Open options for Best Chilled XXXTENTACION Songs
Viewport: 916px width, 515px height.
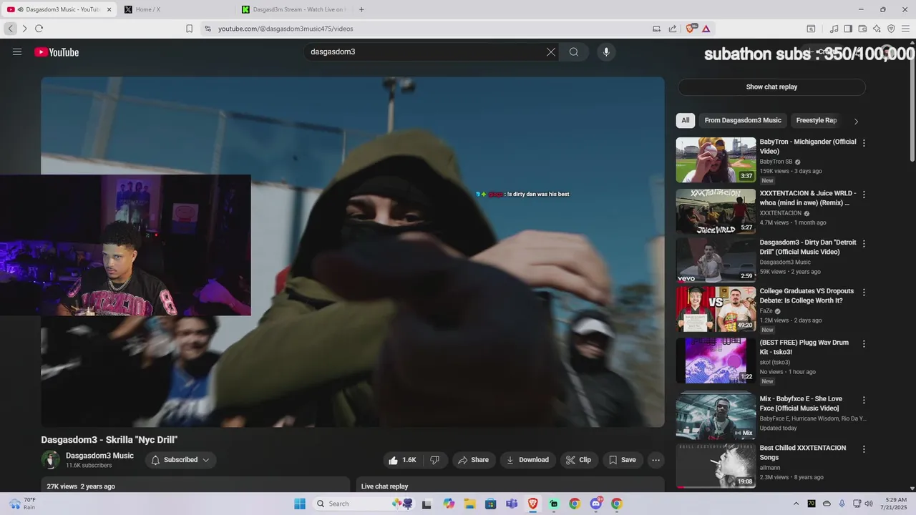pos(864,449)
